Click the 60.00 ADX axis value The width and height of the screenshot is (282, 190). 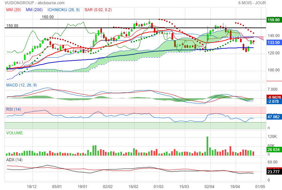coord(272,162)
